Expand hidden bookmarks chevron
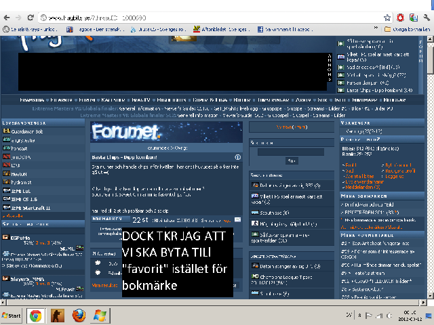The height and width of the screenshot is (325, 434). [376, 28]
